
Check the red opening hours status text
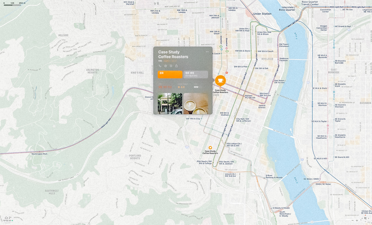(165, 87)
